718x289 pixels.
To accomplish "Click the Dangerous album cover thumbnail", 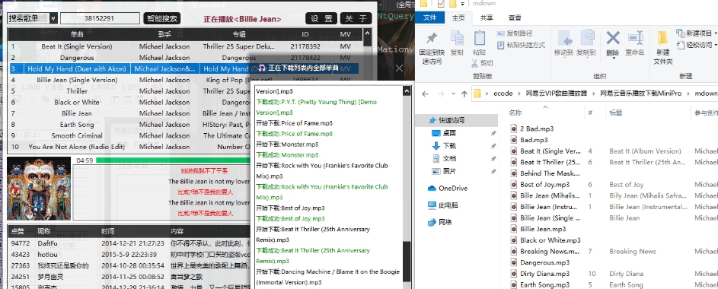I will tap(39, 189).
